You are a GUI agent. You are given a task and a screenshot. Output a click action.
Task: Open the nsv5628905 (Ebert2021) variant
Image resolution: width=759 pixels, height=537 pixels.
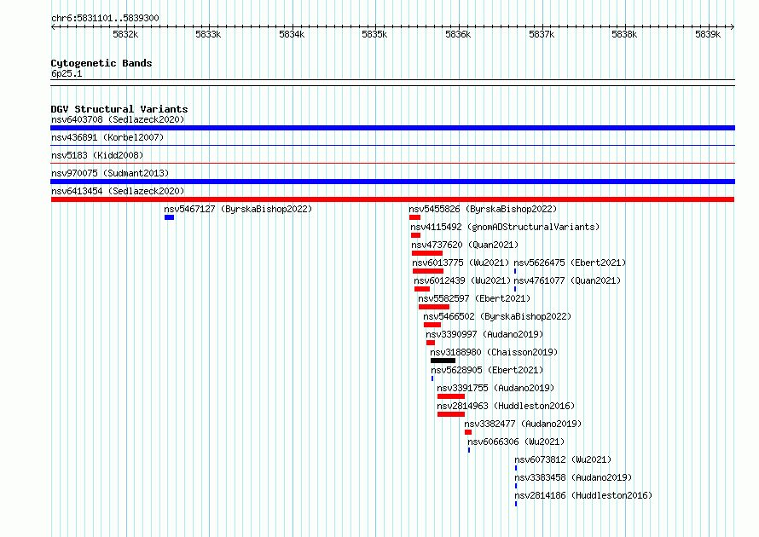pyautogui.click(x=487, y=370)
